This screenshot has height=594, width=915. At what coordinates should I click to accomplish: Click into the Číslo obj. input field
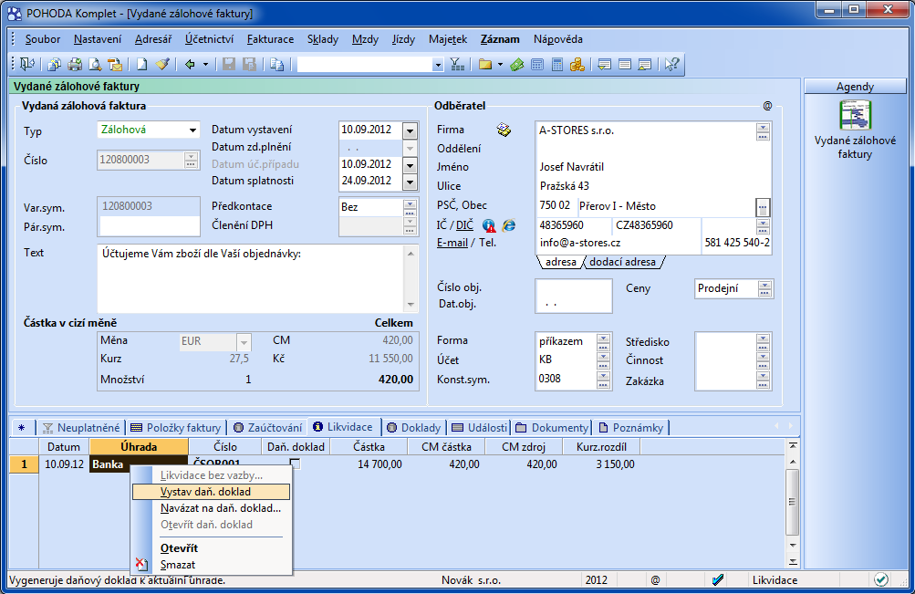[573, 287]
